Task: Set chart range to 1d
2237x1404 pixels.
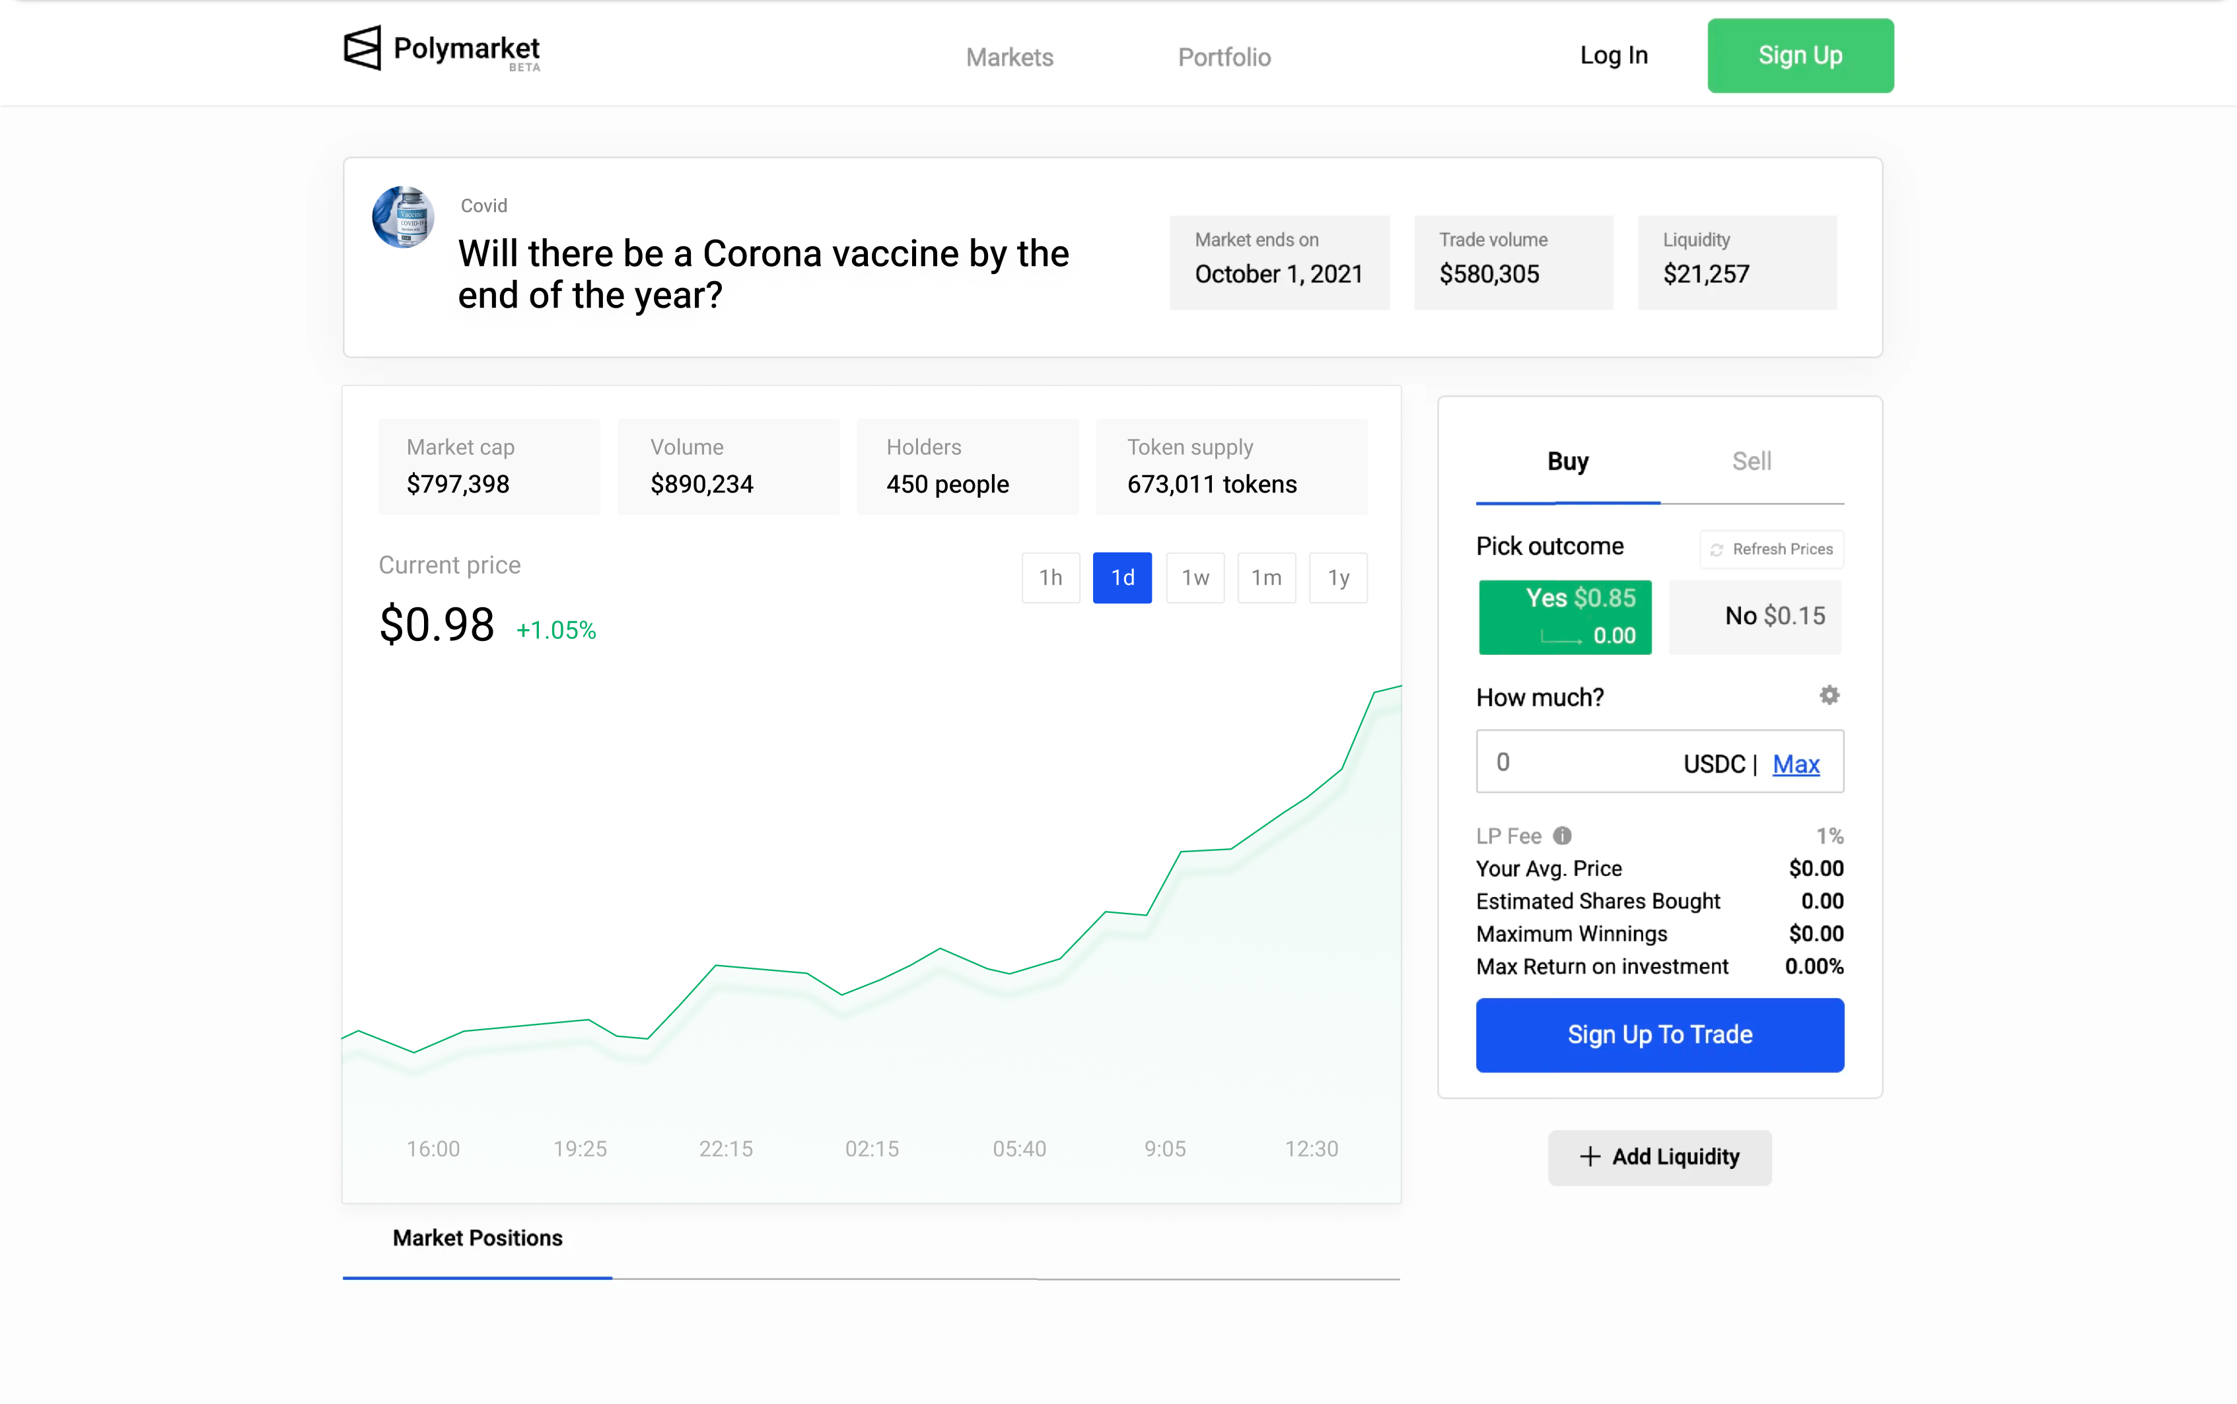Action: [1122, 578]
